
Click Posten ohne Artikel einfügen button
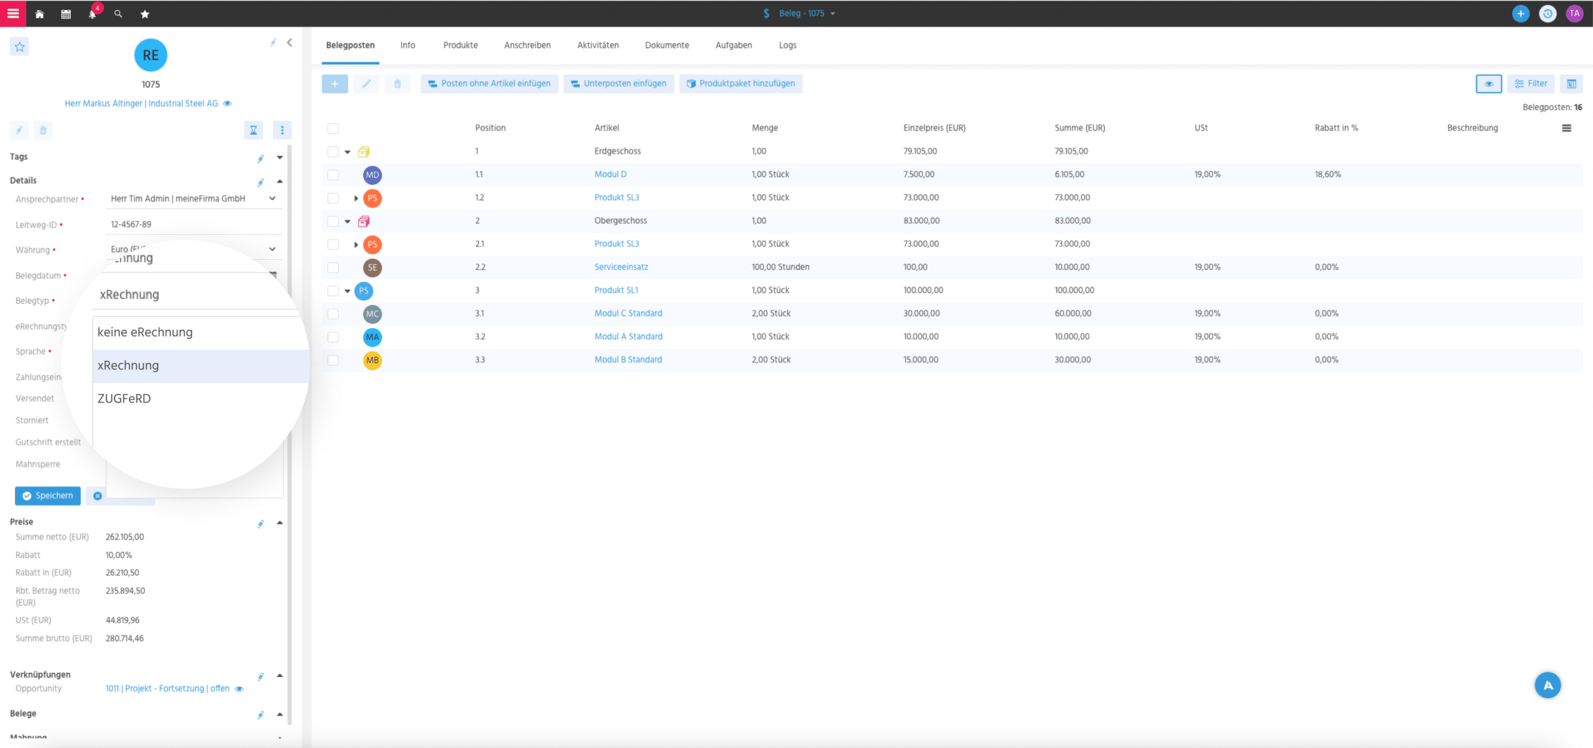coord(488,83)
